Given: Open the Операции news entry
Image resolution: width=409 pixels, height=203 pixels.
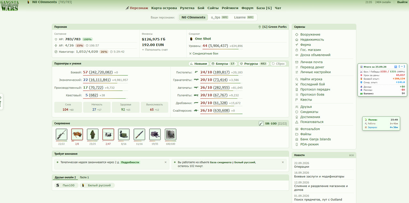Looking at the screenshot, I should (302, 167).
